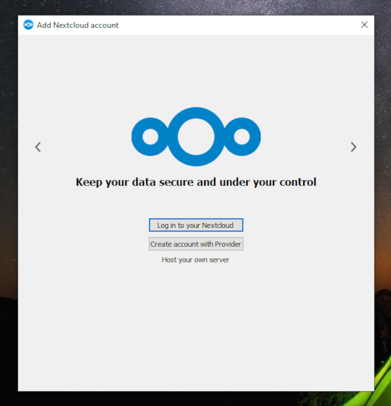Click the big center ring of the logo

click(x=196, y=137)
